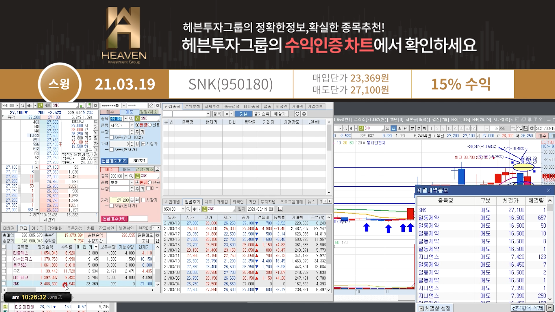Expand the 950180 stock code dropdown in order book
Image resolution: width=555 pixels, height=312 pixels.
click(17, 105)
